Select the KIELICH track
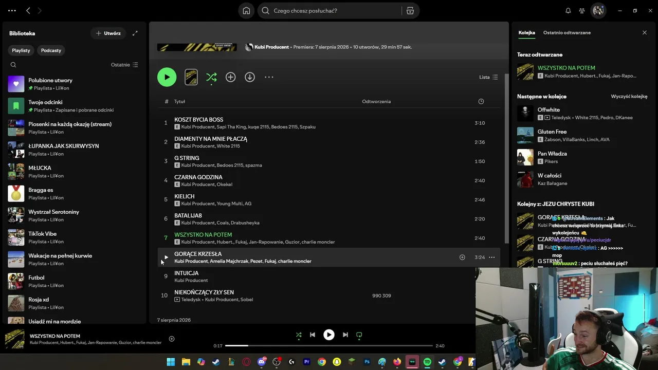 [329, 199]
